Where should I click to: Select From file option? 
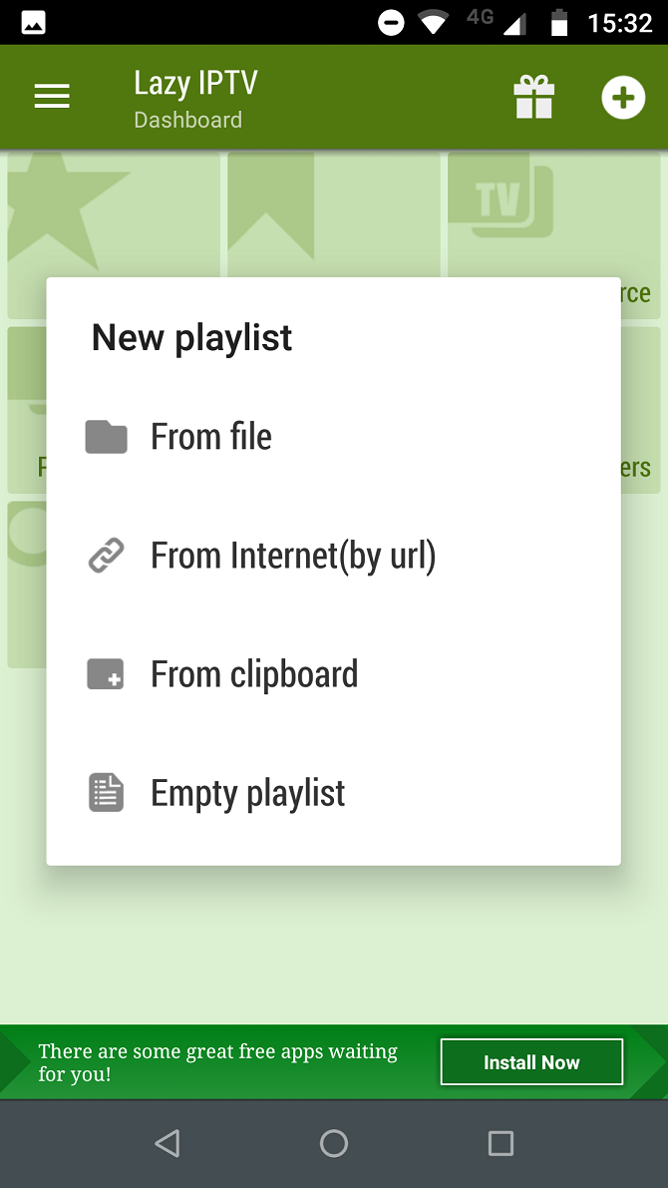(x=211, y=437)
